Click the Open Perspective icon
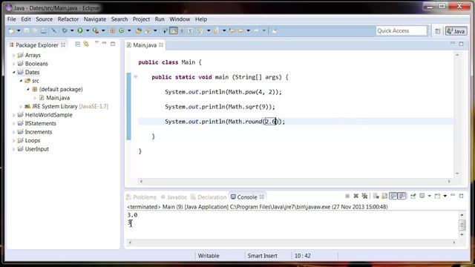Viewport: 475px width, 267px height. [x=438, y=31]
